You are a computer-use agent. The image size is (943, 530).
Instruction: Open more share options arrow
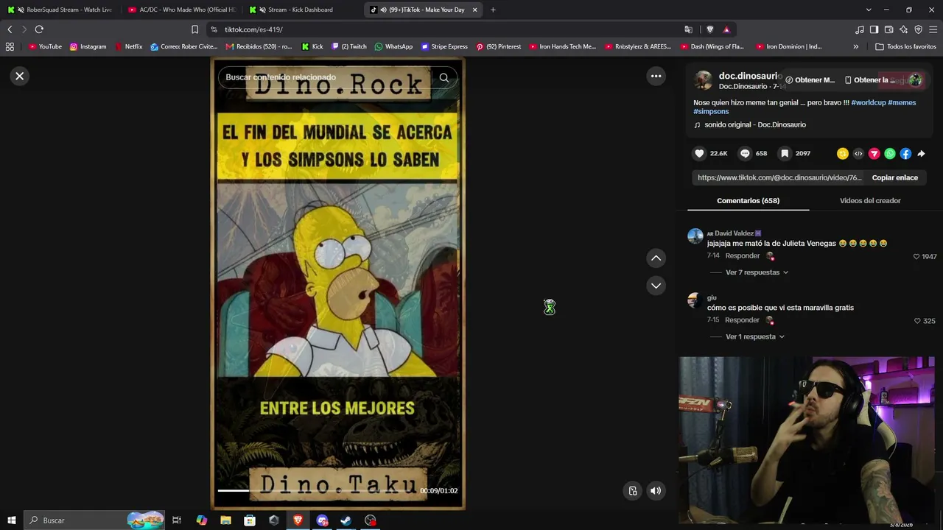(x=921, y=154)
